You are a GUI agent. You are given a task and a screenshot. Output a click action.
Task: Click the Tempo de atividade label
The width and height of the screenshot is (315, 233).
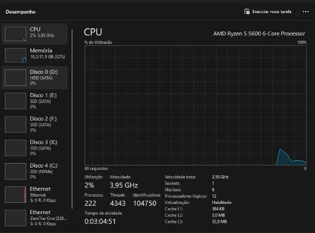[103, 213]
